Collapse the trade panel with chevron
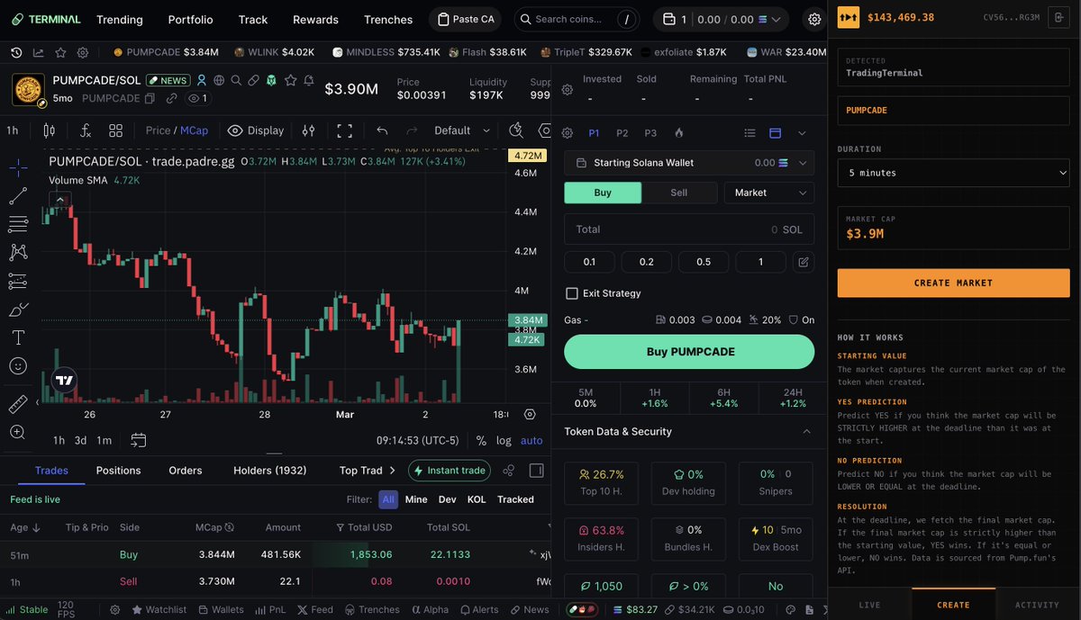The image size is (1081, 620). [802, 133]
